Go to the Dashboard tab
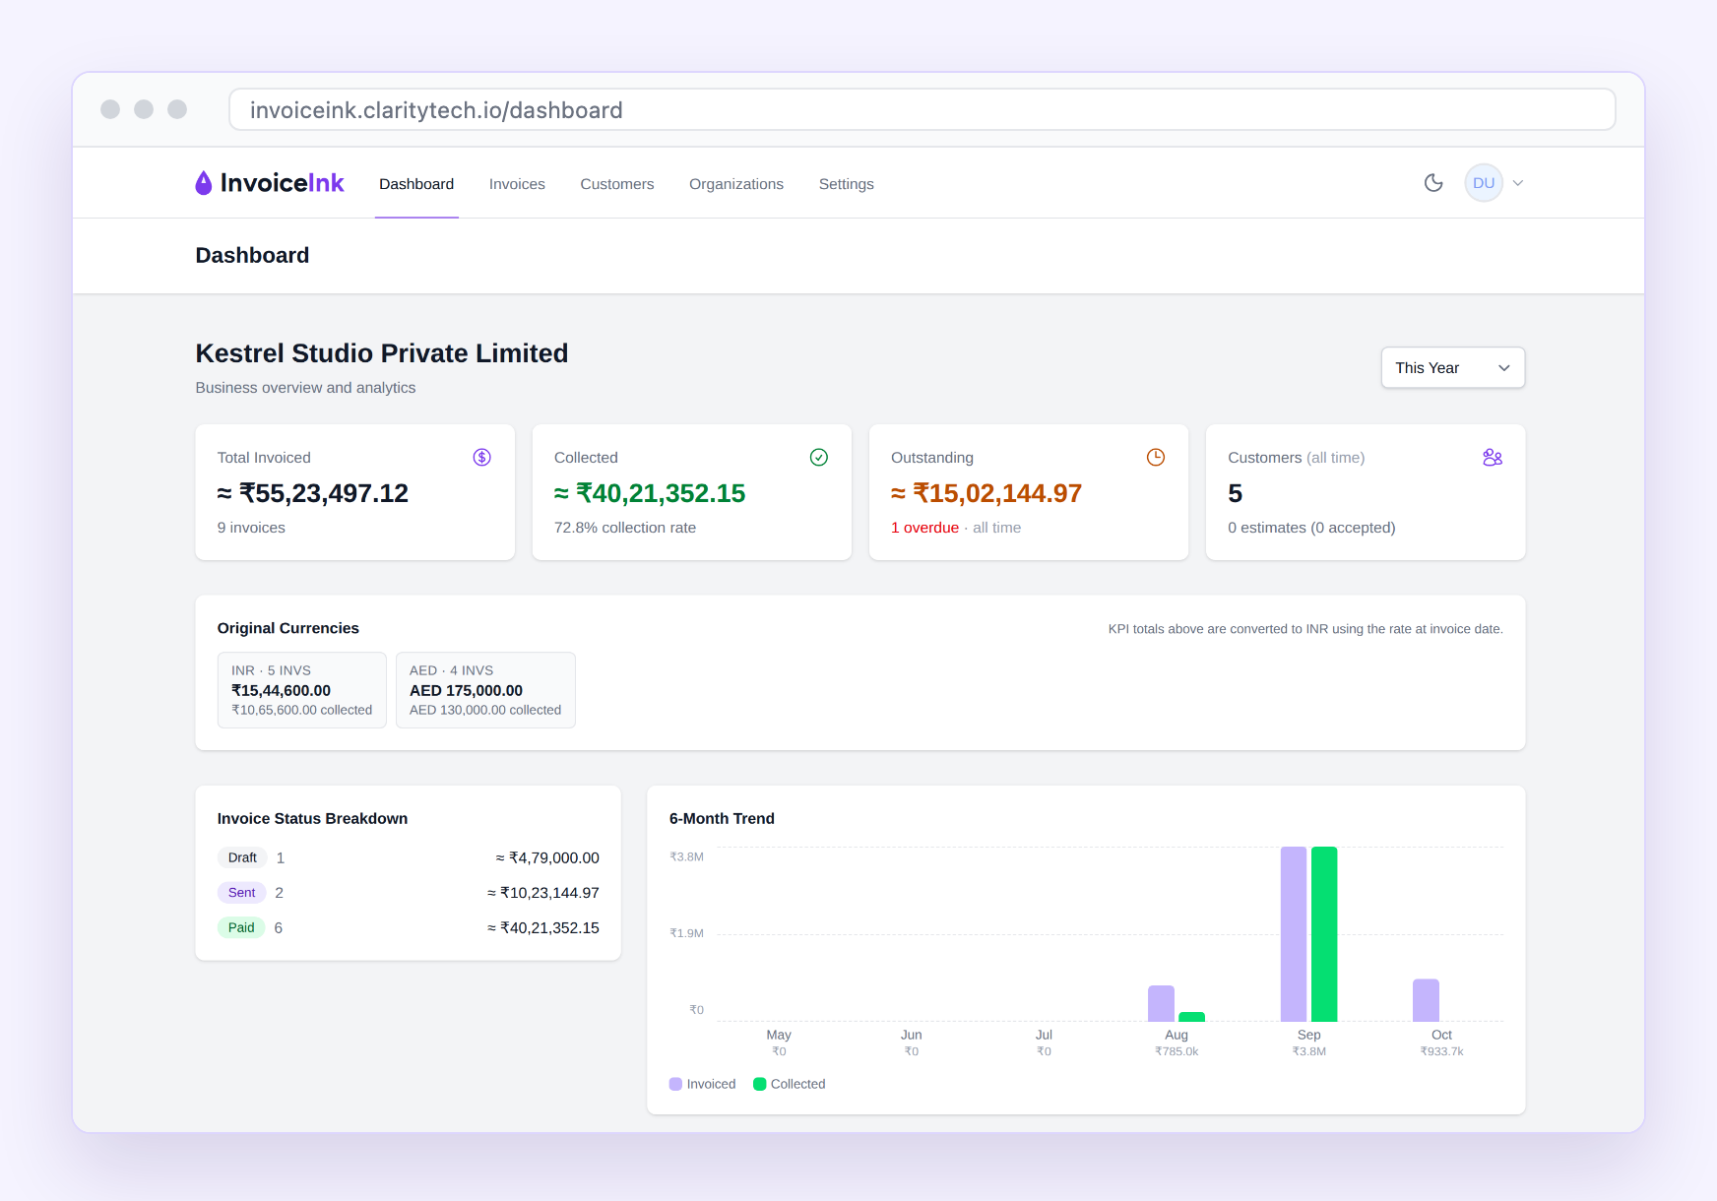1717x1201 pixels. [416, 184]
